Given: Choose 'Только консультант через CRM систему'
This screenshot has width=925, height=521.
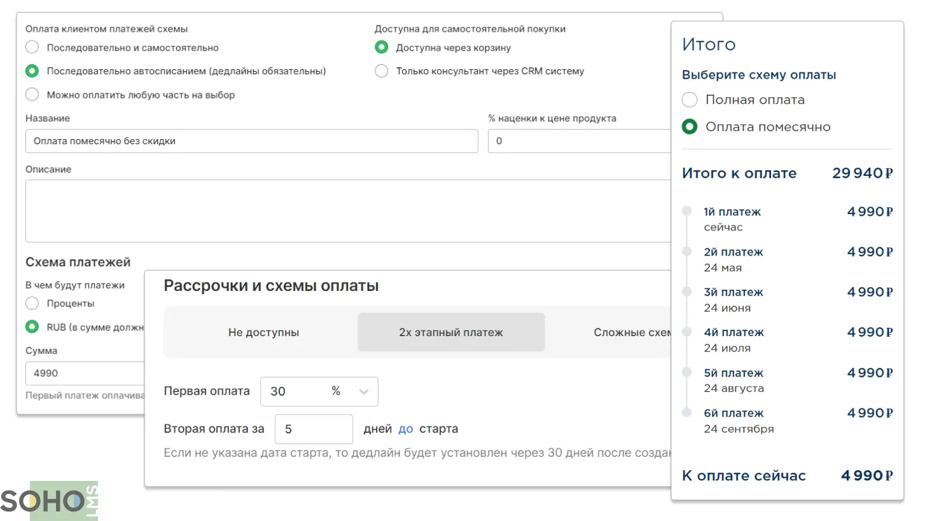Looking at the screenshot, I should point(382,71).
